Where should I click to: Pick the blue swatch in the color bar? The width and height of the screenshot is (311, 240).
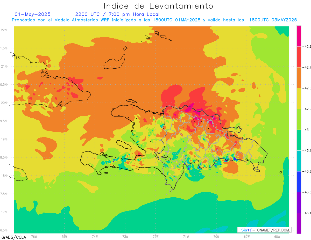coord(299,181)
